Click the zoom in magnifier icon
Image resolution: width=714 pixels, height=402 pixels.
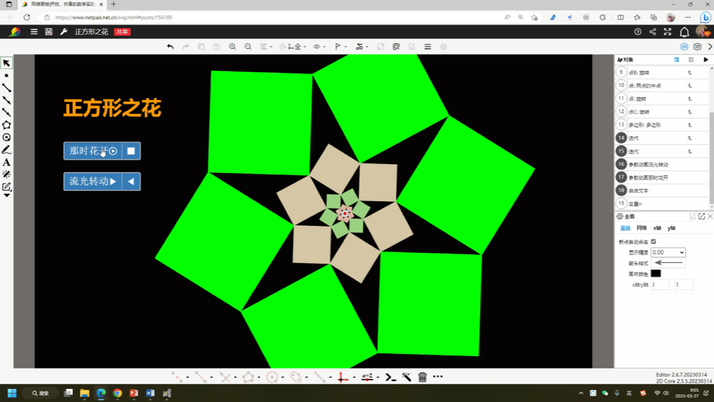click(x=233, y=47)
